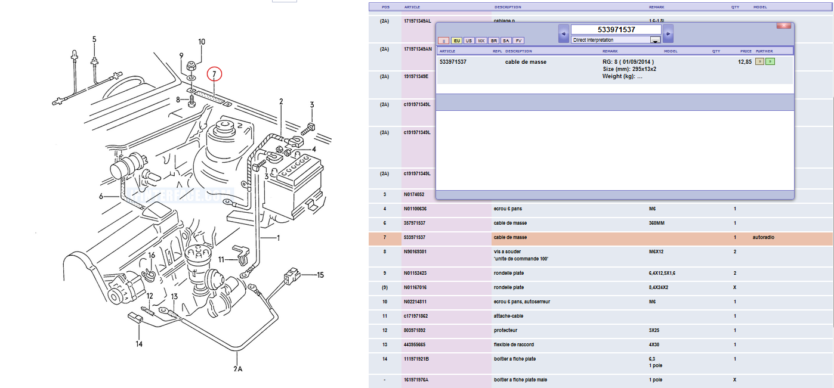Click the M6X12 remark cell

(656, 252)
